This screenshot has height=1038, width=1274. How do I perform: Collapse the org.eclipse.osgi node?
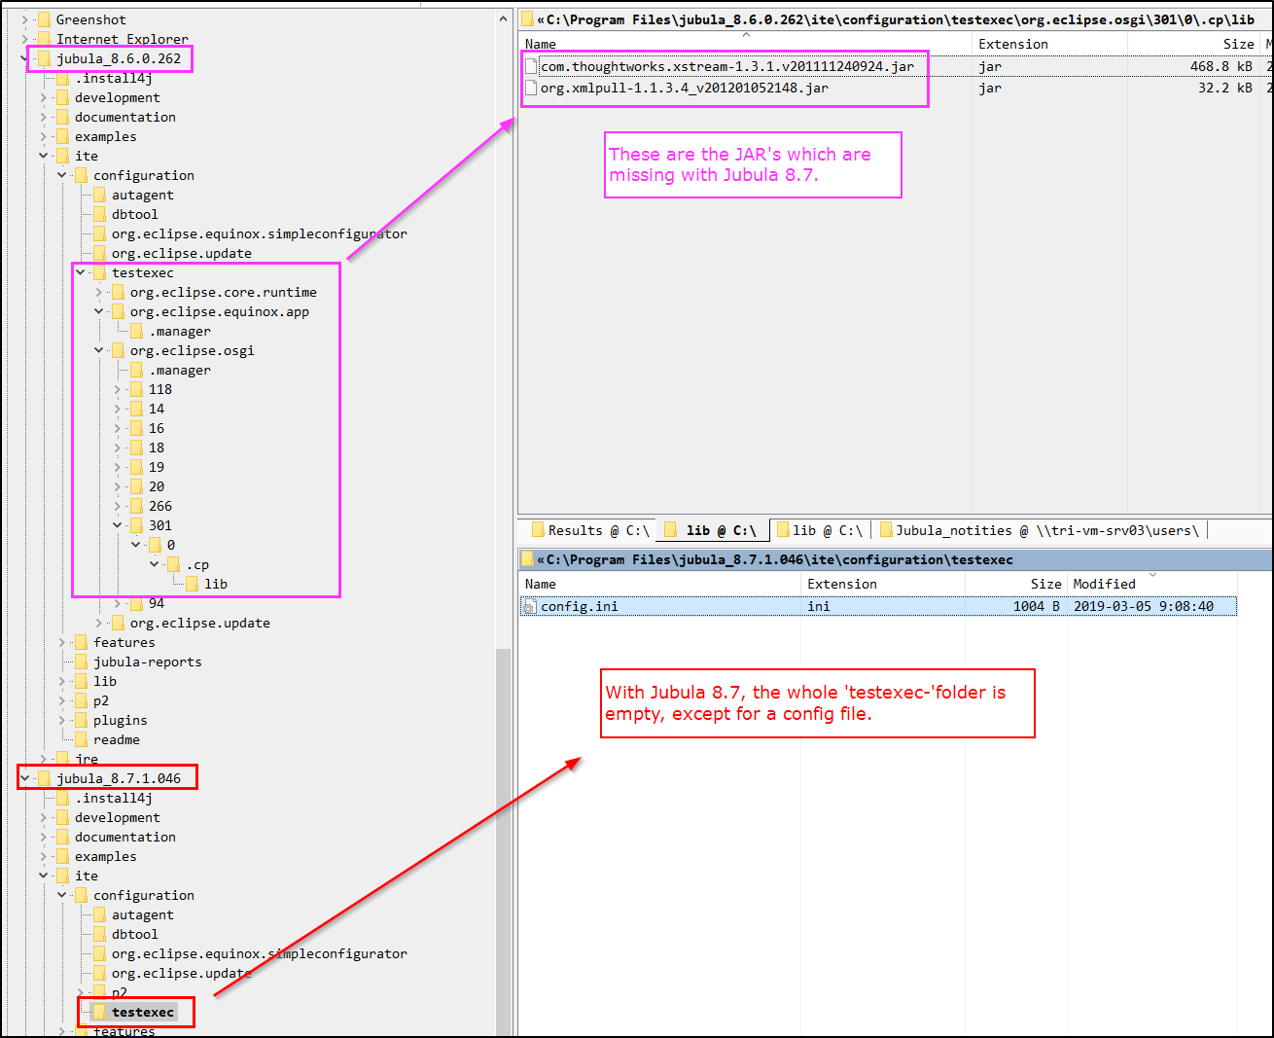(x=98, y=350)
